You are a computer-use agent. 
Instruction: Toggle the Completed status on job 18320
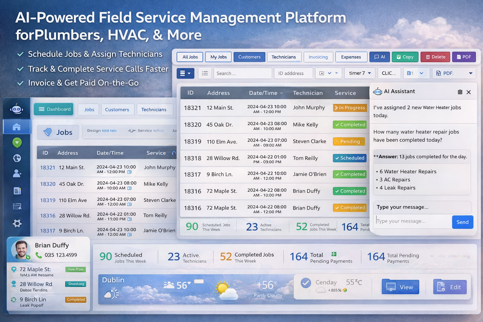350,125
